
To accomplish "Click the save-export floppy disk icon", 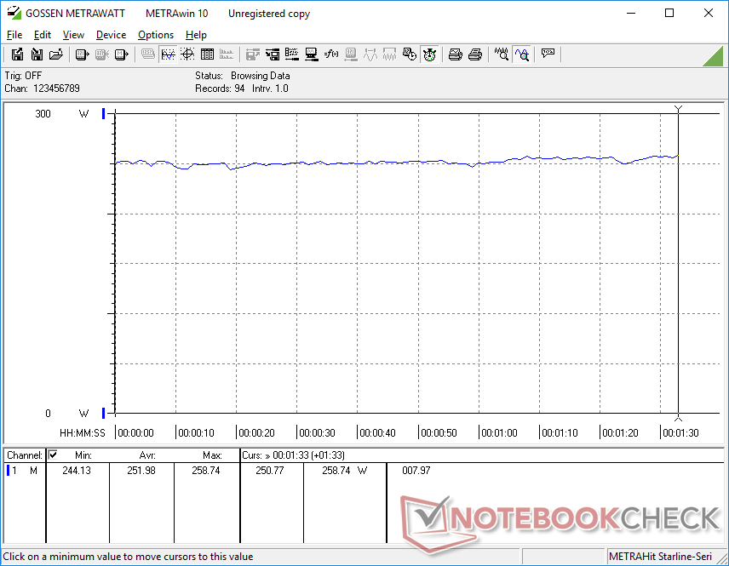I will pyautogui.click(x=17, y=54).
